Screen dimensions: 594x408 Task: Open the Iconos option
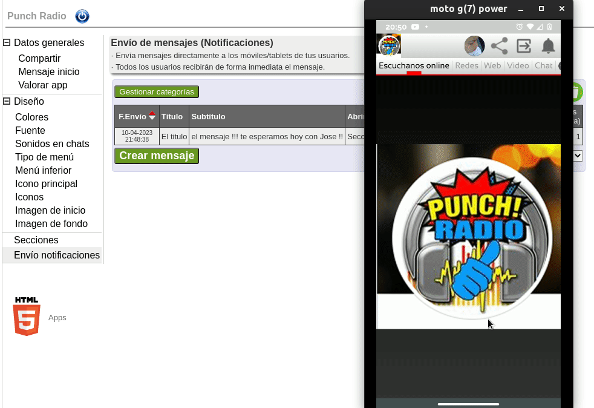click(x=29, y=197)
